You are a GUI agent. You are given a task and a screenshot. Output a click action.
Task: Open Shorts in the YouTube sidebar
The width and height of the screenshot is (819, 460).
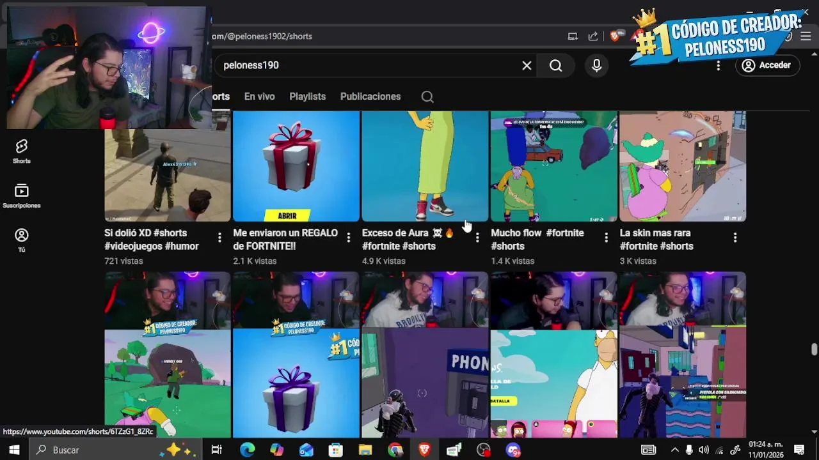pyautogui.click(x=21, y=152)
